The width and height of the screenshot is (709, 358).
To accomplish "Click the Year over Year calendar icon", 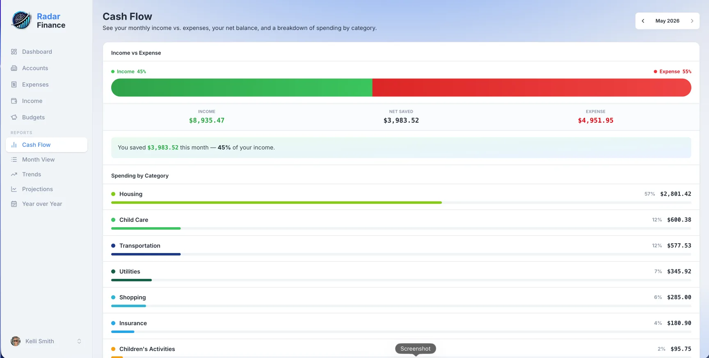I will click(14, 204).
